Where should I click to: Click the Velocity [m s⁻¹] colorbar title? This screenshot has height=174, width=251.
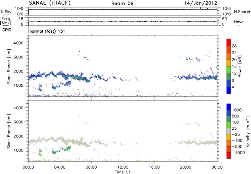coord(248,131)
